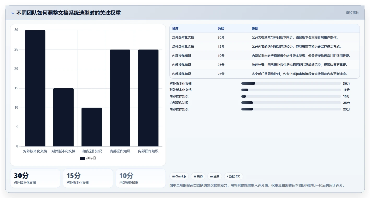The image size is (370, 198).
Task: Click the progress bar labeled 10分
Action: (x=291, y=96)
